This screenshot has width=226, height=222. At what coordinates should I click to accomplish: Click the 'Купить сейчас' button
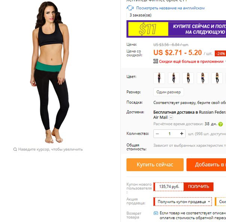[155, 165]
